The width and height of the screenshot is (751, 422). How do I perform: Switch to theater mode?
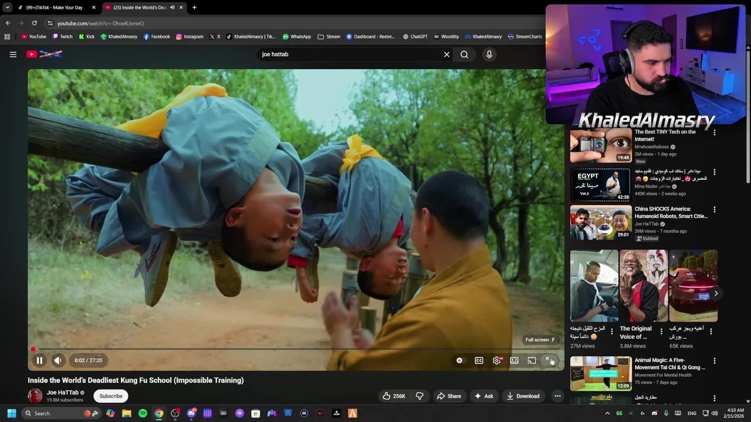coord(514,360)
